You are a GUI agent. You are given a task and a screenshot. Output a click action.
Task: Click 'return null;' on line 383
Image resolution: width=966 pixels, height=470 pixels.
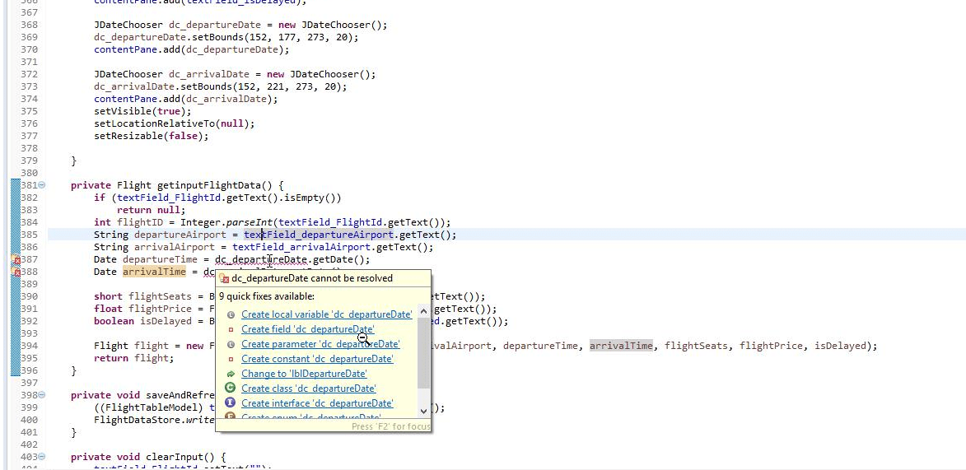coord(152,210)
